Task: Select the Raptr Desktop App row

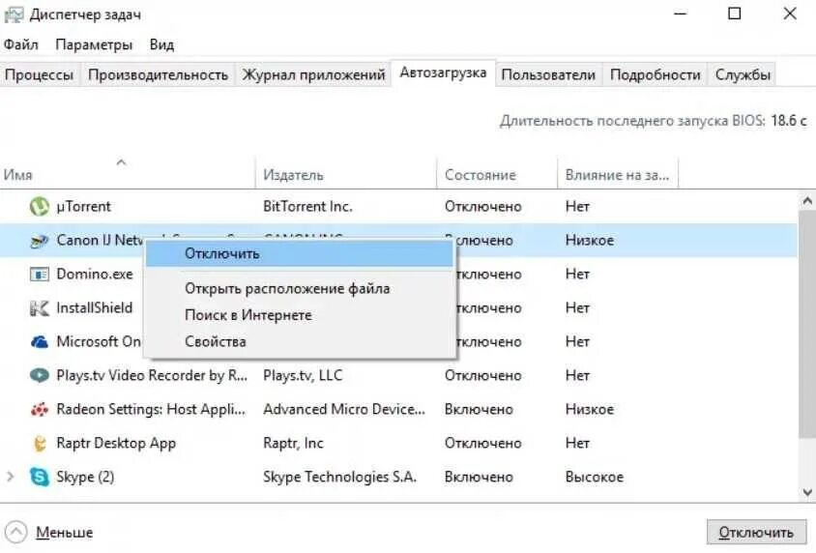Action: (398, 443)
